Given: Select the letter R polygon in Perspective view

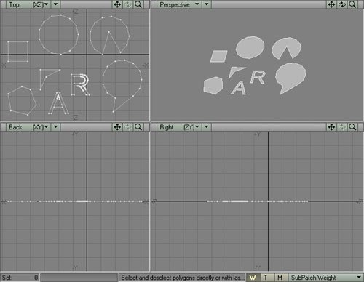Looking at the screenshot, I should click(x=257, y=77).
